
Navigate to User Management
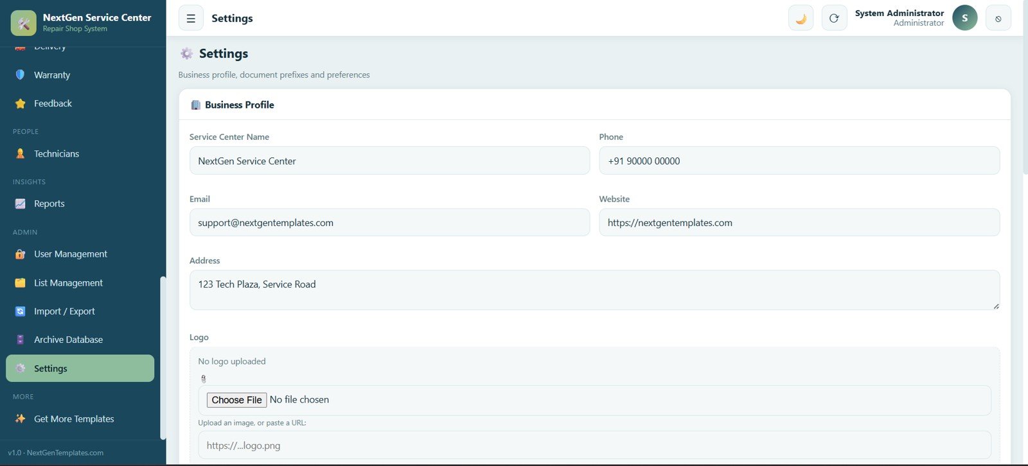pos(80,254)
